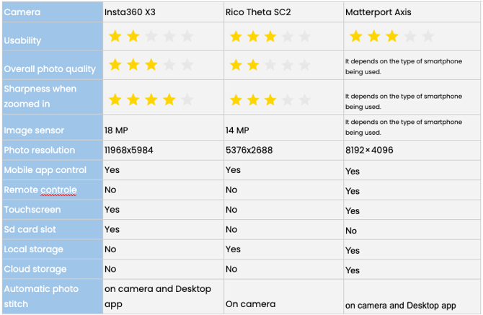Click fifth star in Rico Theta sharpness rating

(305, 99)
